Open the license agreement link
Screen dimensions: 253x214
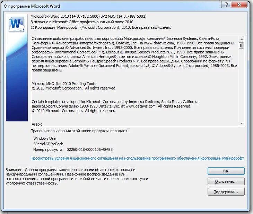click(x=137, y=158)
